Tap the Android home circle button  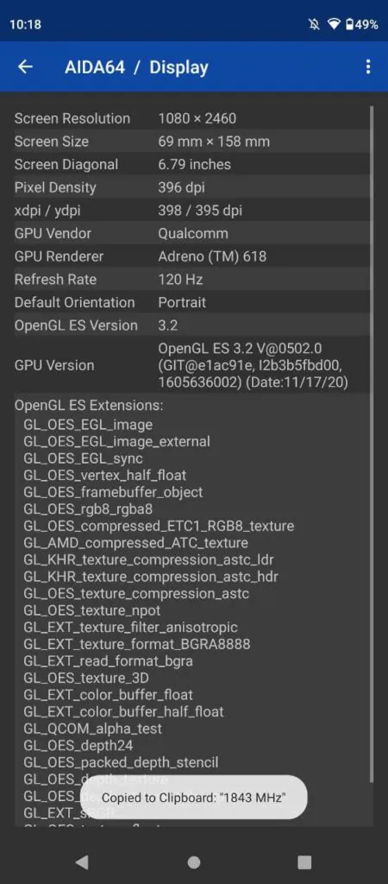tap(194, 862)
